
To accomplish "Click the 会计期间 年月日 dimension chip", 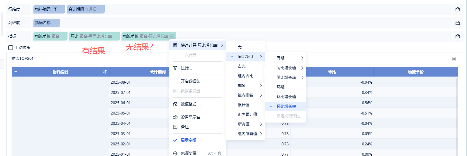I will click(x=86, y=9).
